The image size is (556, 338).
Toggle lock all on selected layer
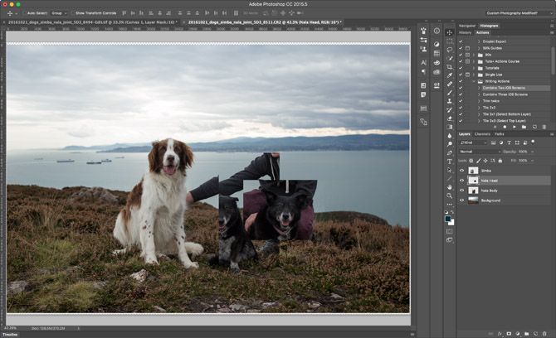[500, 161]
